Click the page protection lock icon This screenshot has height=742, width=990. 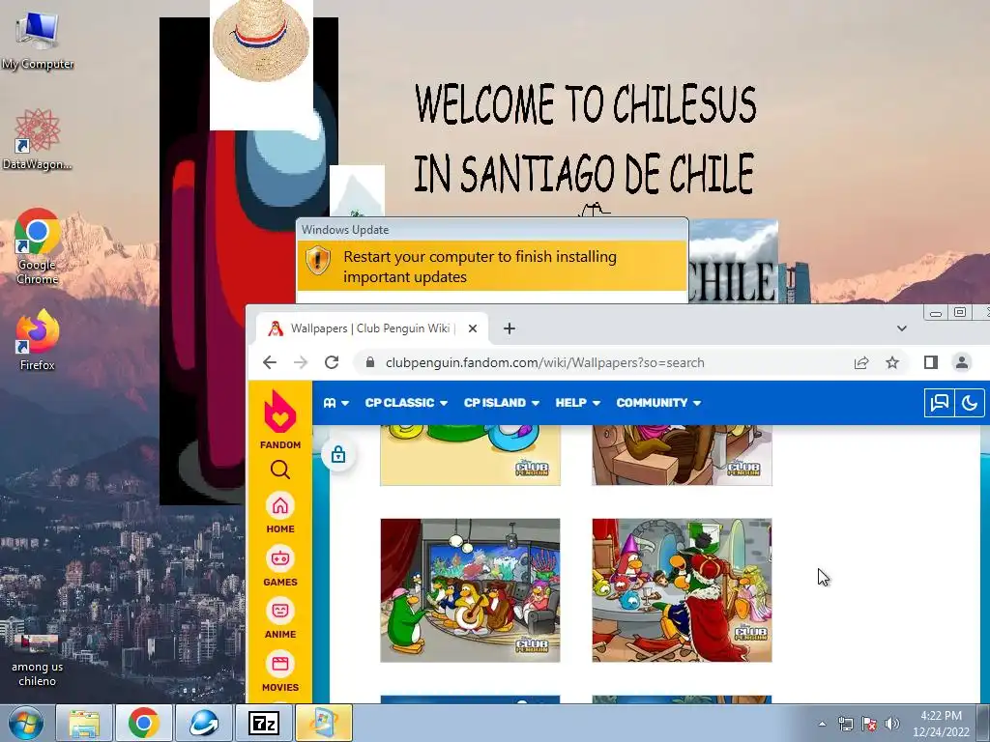[338, 454]
